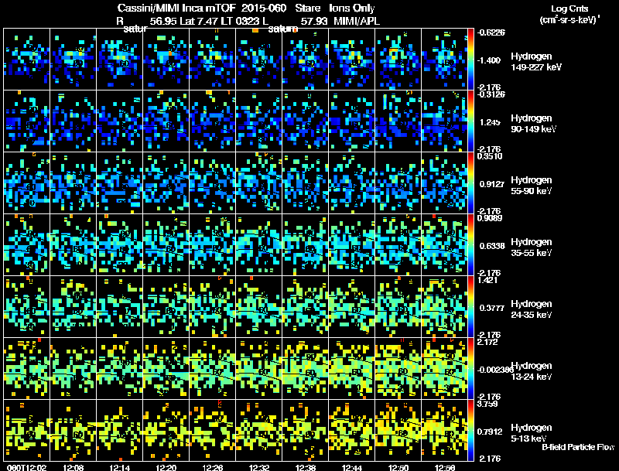Select the 13-24 keV image panel at 12:02
The image size is (619, 471).
tap(27, 369)
